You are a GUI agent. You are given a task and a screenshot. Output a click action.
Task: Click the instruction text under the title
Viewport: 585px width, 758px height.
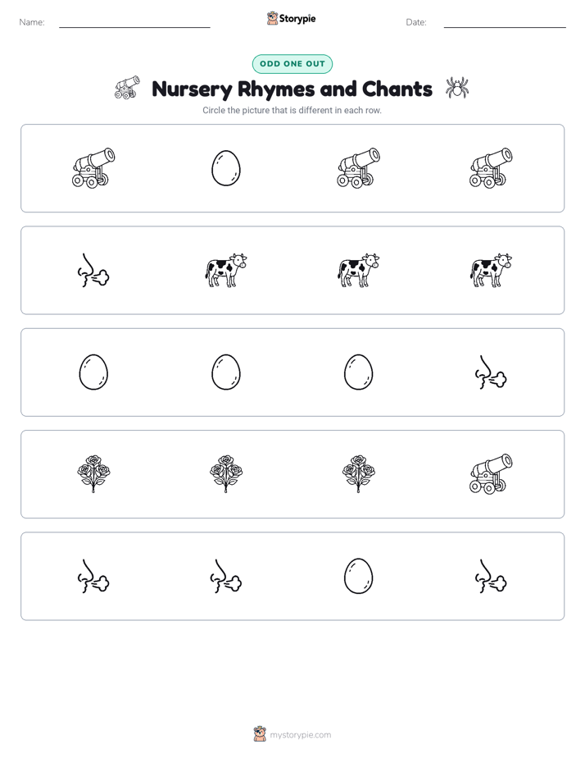292,110
